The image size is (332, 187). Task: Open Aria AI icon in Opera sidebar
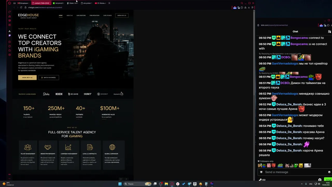(10, 31)
